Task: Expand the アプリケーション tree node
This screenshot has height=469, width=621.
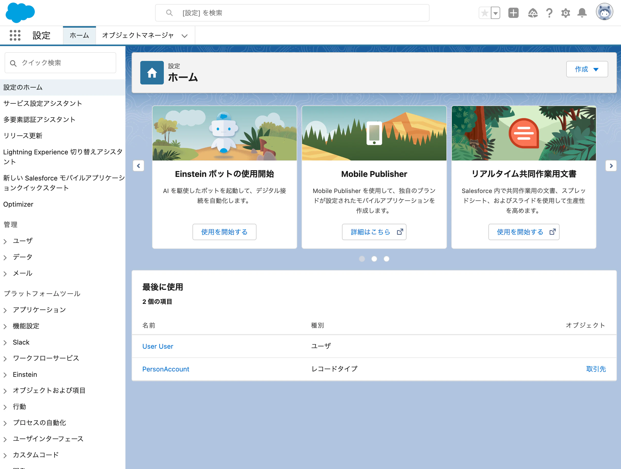Action: click(x=5, y=310)
